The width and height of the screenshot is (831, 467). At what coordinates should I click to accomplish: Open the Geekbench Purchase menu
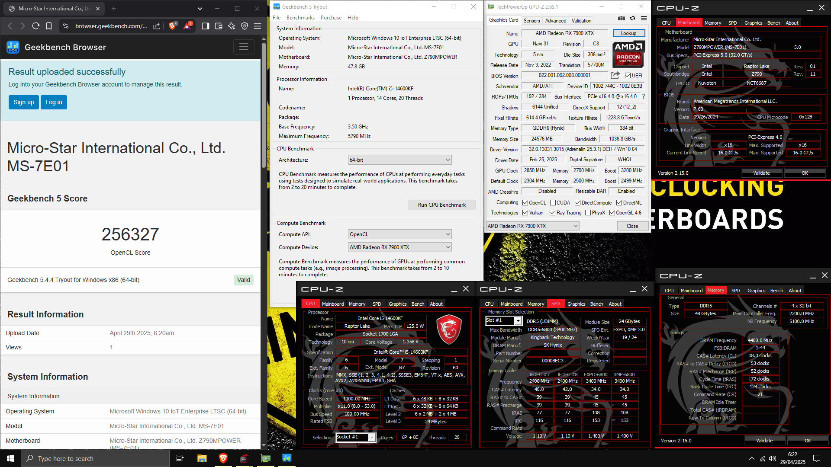click(331, 18)
